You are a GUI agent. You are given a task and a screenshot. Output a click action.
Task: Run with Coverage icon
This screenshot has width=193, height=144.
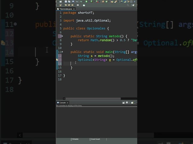(x=92, y=1)
